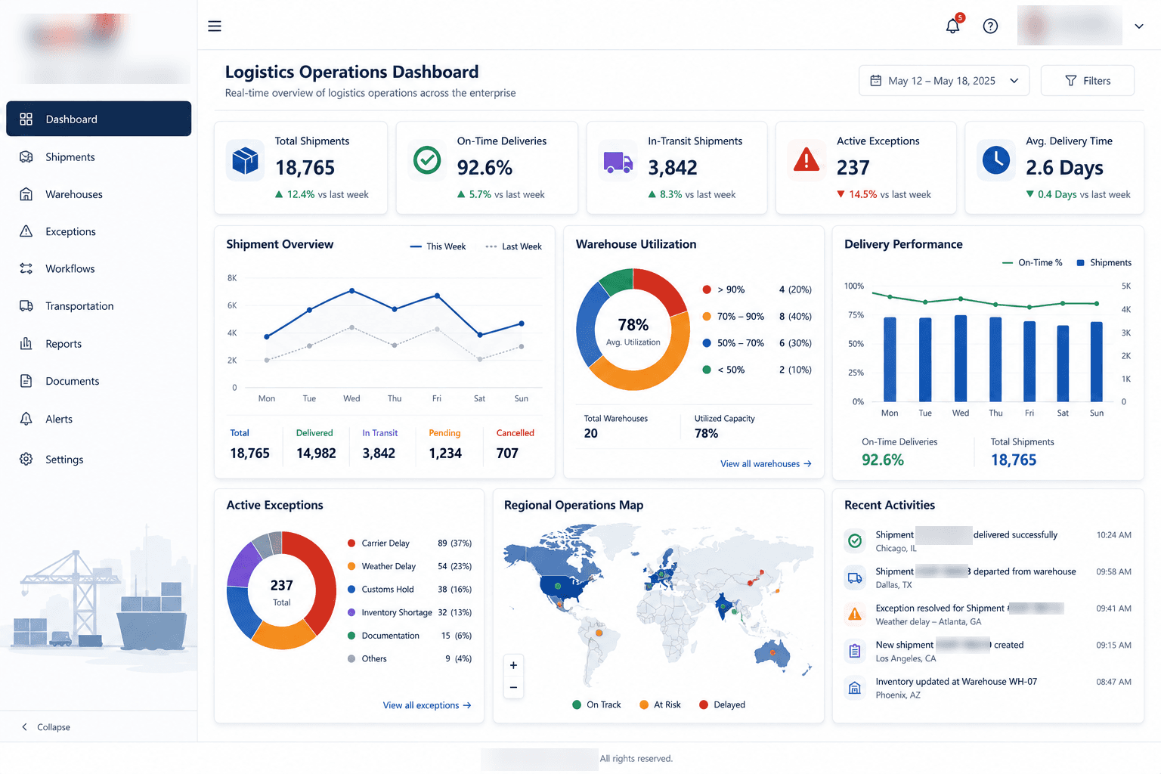
Task: Click the Reports sidebar chart icon
Action: (x=26, y=344)
